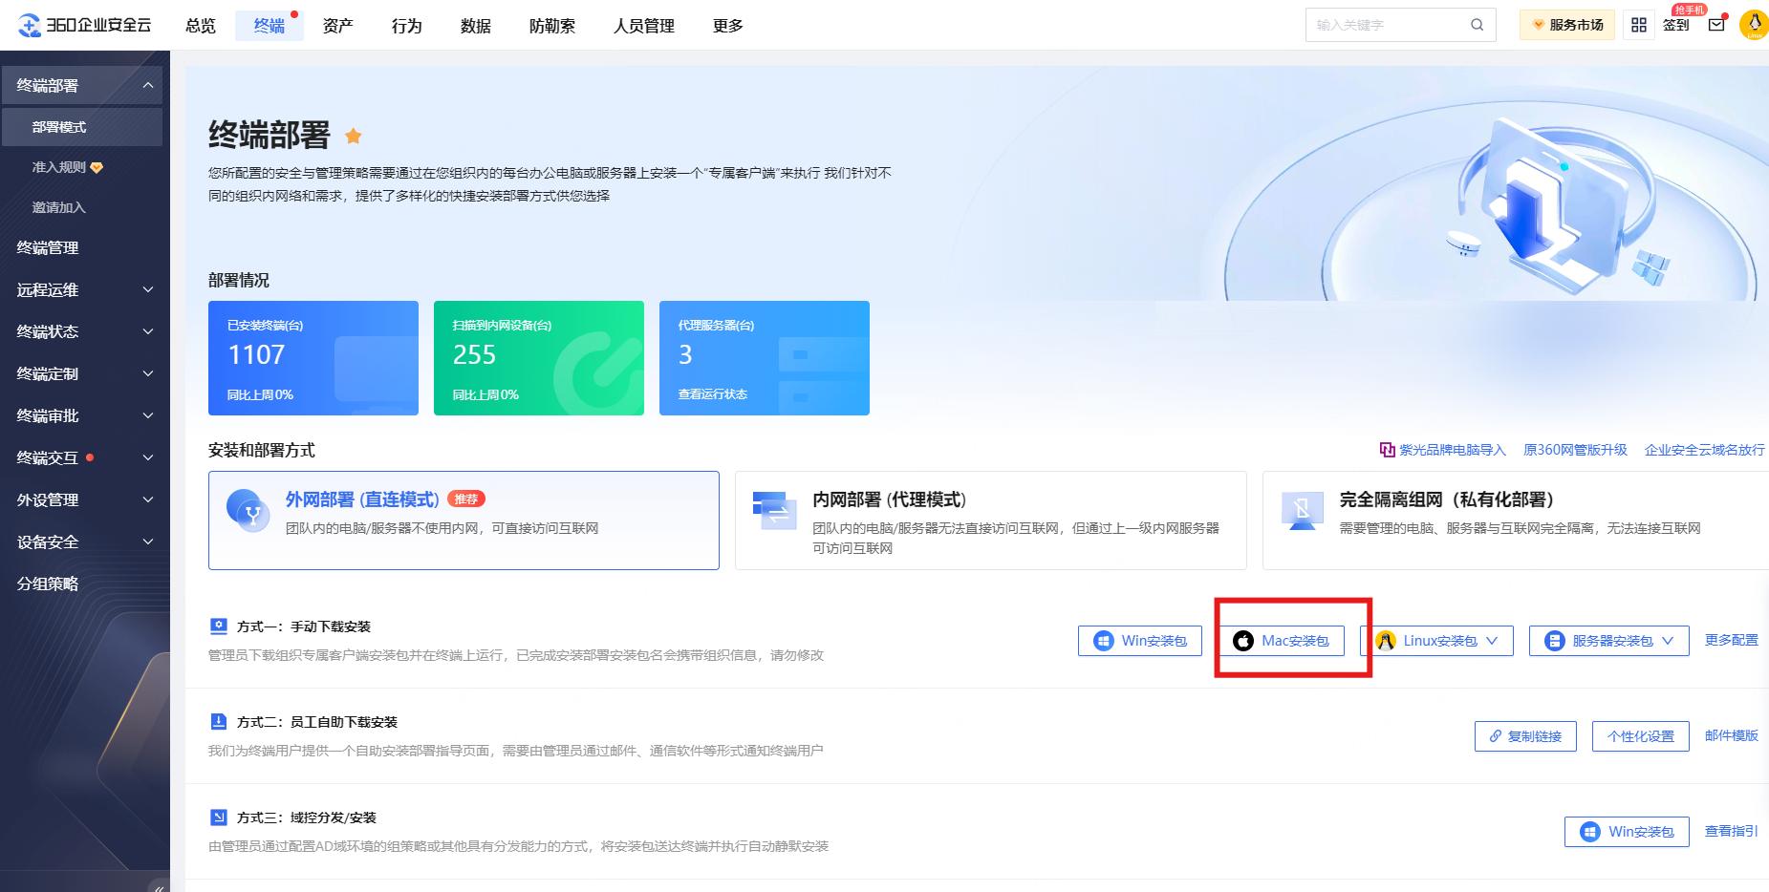This screenshot has height=892, width=1769.
Task: Open the 企业安全云域名放行 link
Action: 1705,450
